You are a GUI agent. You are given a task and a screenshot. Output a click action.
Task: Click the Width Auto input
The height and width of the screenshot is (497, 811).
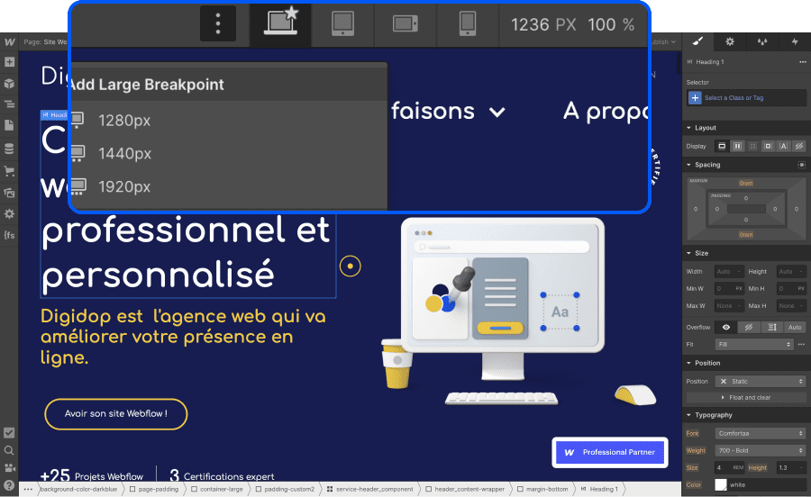pyautogui.click(x=729, y=272)
